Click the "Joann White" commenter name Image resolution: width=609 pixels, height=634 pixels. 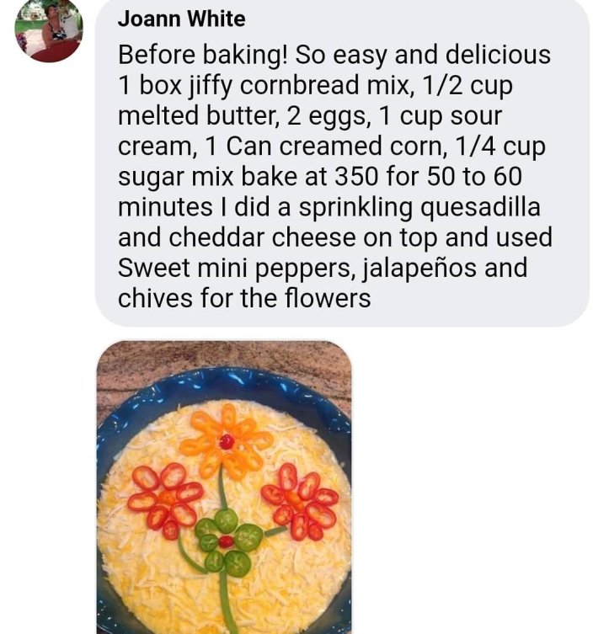[x=182, y=19]
